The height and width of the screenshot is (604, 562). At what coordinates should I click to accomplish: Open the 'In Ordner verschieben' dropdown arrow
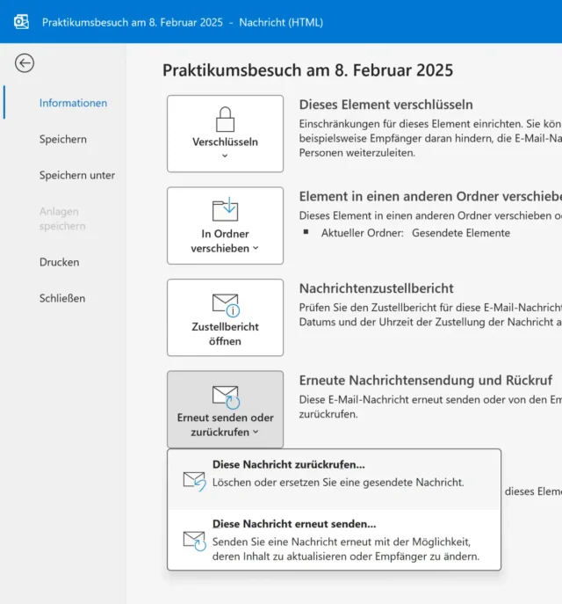tap(256, 249)
